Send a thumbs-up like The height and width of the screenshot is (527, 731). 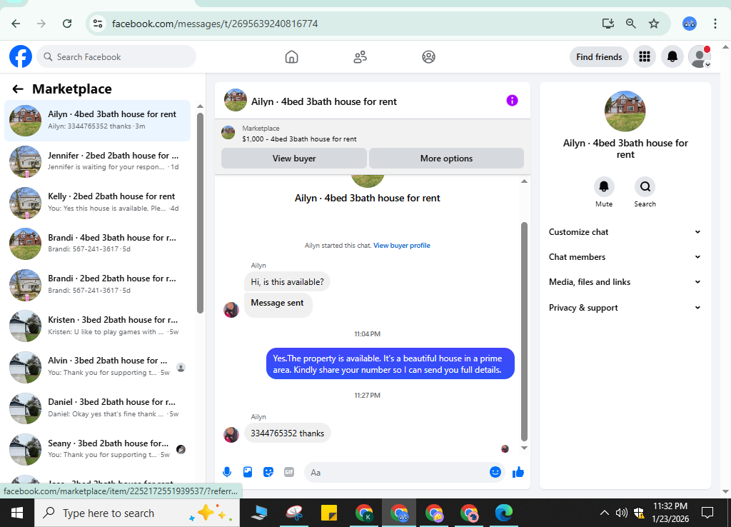click(518, 472)
